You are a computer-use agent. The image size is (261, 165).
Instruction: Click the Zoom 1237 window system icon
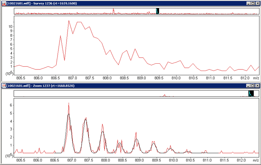(3, 85)
